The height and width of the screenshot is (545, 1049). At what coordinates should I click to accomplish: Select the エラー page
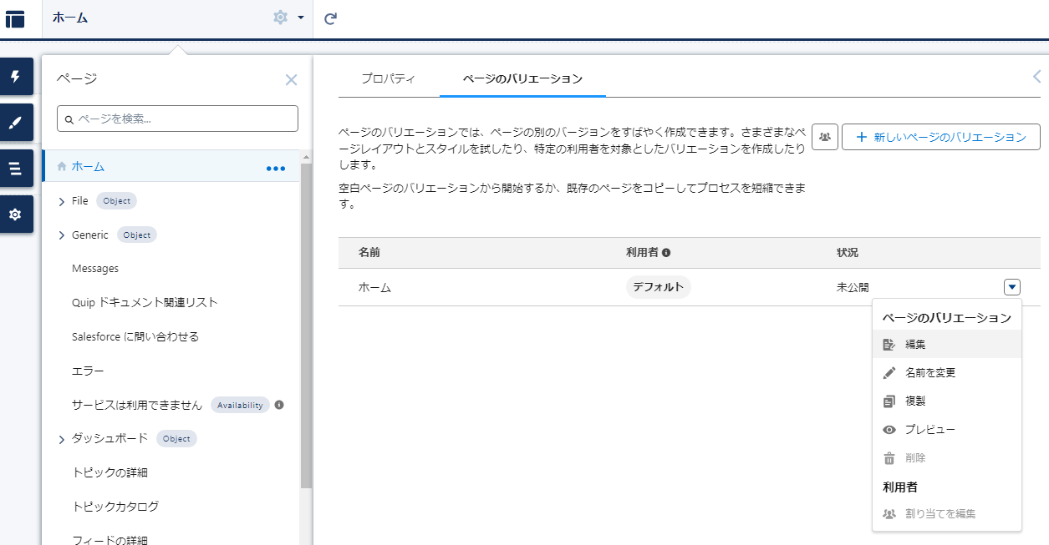[x=88, y=371]
